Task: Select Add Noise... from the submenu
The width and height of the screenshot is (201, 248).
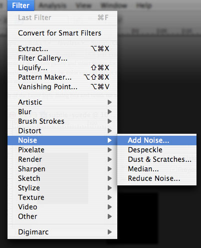Action: 157,140
